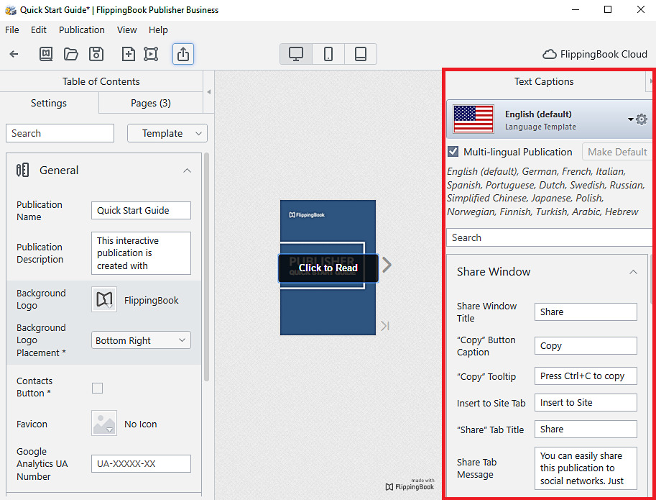Click the Table of Contents header

click(x=101, y=81)
